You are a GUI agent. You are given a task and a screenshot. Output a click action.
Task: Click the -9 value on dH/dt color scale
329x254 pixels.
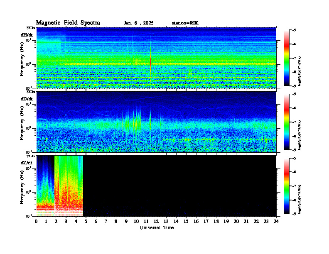[x=294, y=86]
